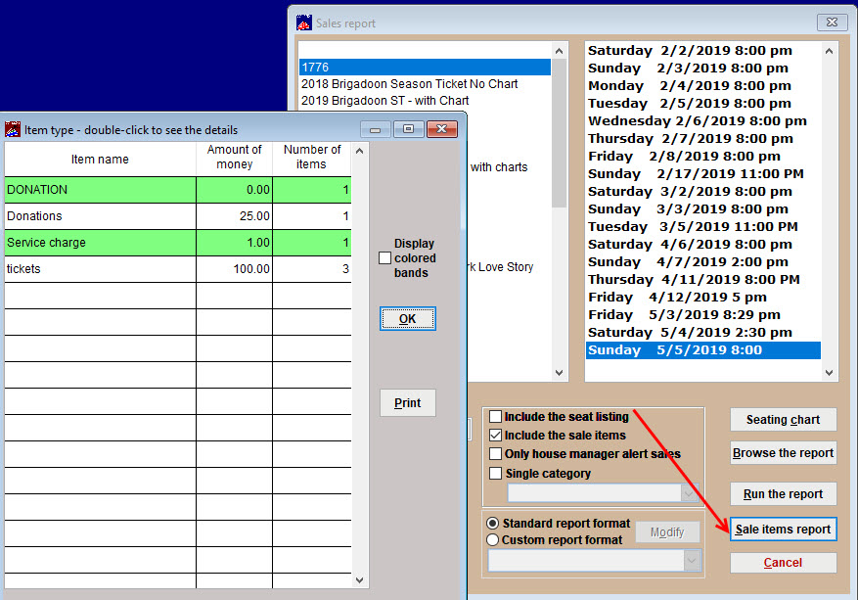Screen dimensions: 858x600
Task: Click Browse the report button
Action: click(783, 453)
